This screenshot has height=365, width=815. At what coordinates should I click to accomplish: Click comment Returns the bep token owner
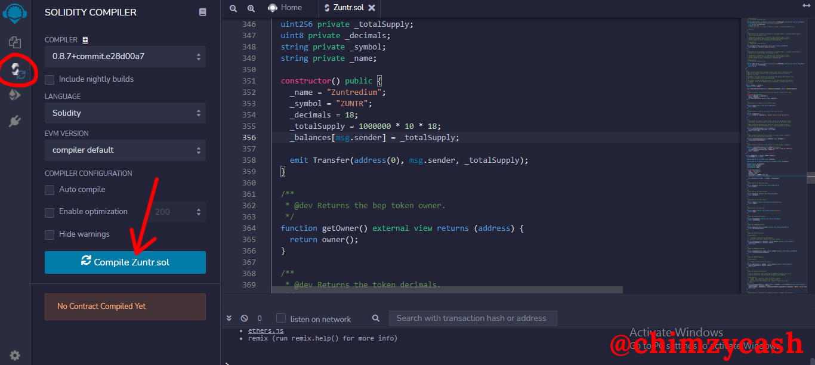[x=366, y=206]
